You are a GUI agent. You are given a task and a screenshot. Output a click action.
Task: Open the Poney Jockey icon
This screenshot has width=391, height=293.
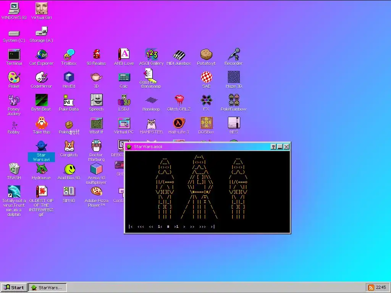tap(14, 105)
